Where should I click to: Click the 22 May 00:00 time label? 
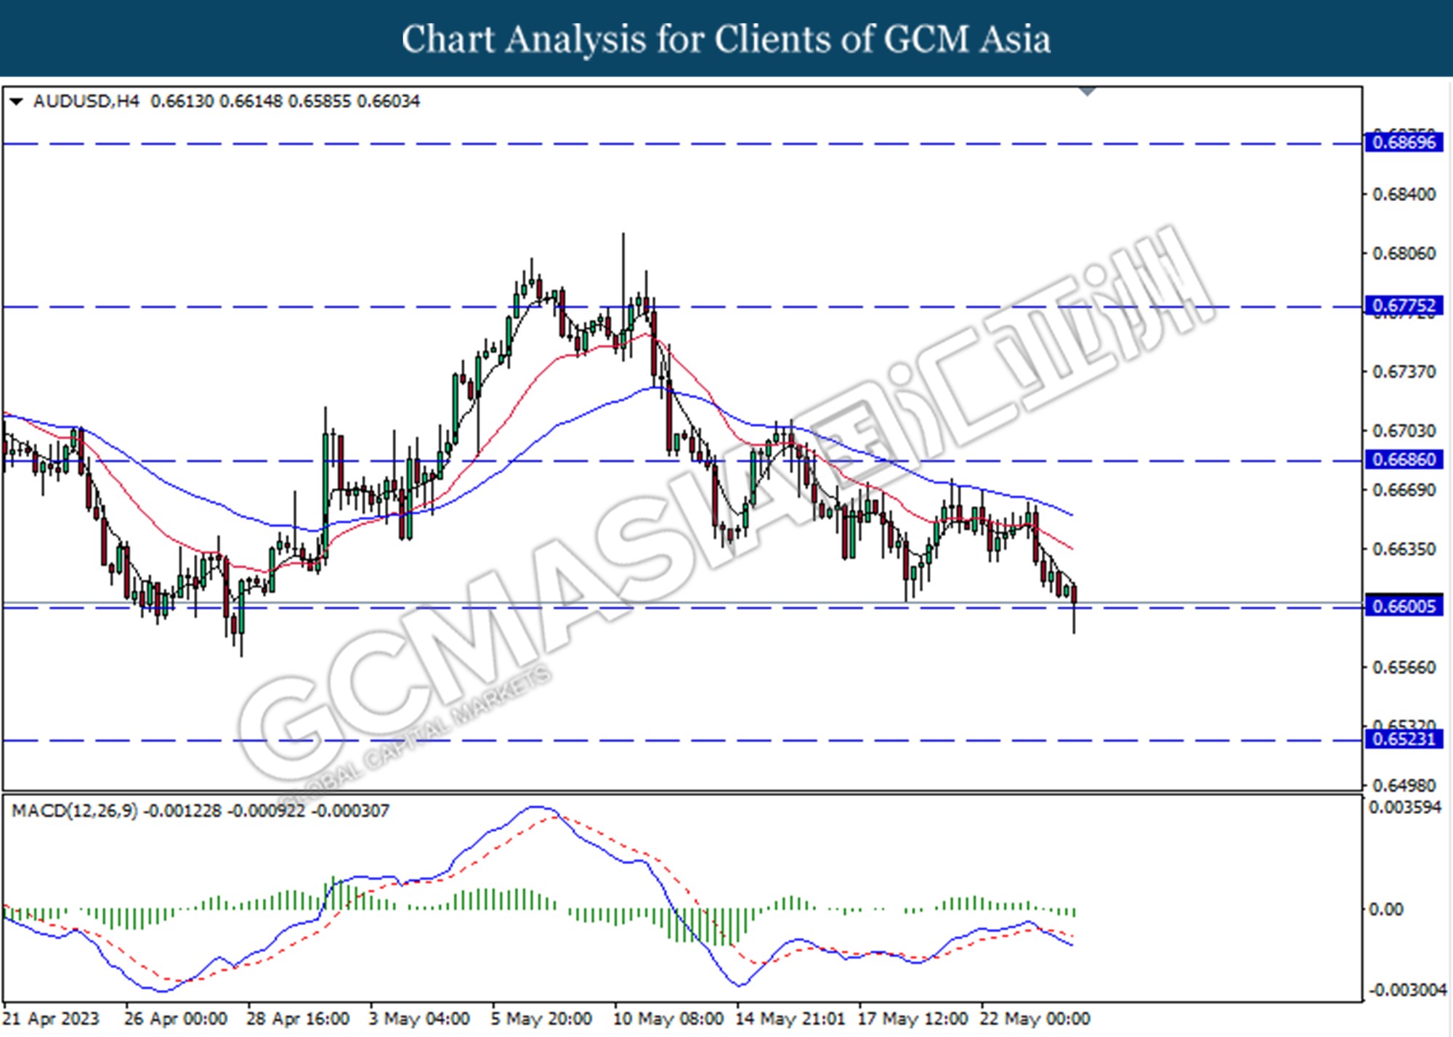point(1035,1019)
